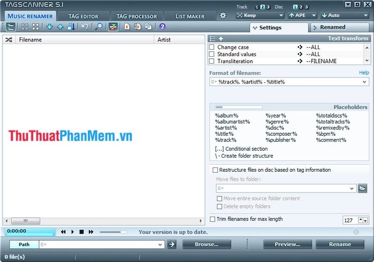This screenshot has height=262, width=374.
Task: Open the APE tag write dropdown
Action: click(302, 16)
